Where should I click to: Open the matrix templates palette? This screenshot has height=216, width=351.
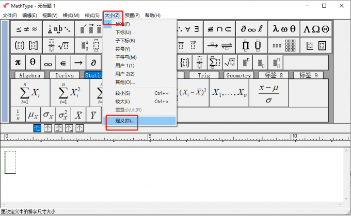click(x=283, y=45)
